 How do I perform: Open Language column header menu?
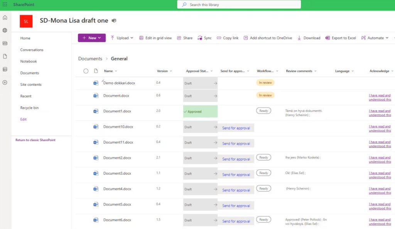(344, 71)
